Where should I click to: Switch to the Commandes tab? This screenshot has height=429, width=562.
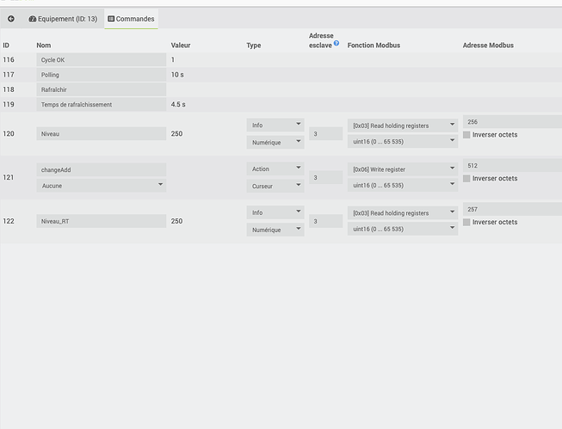coord(131,18)
